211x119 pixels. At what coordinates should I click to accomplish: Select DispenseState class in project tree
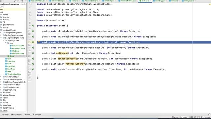(x=17, y=46)
